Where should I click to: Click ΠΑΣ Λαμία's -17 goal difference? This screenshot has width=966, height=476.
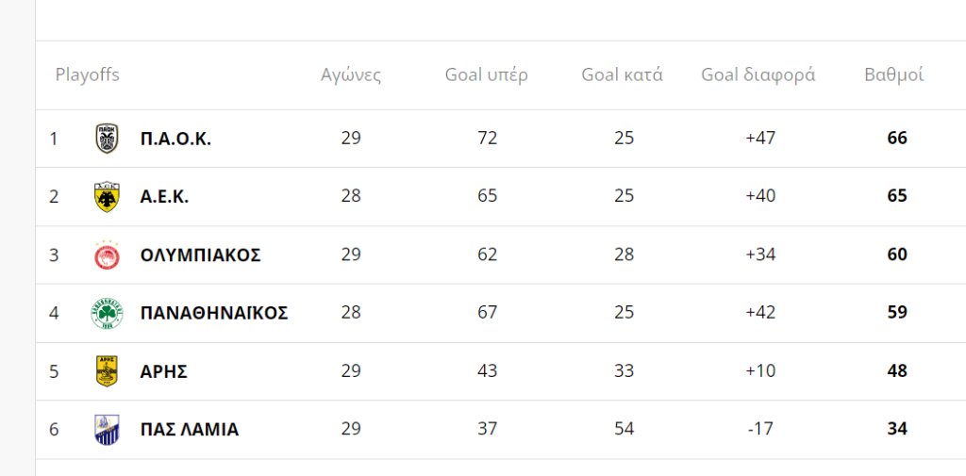pos(759,430)
